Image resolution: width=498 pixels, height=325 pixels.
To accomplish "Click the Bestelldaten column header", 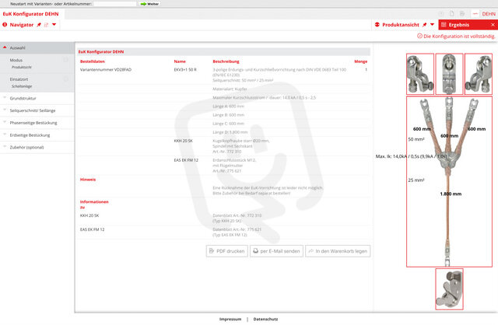I will [x=93, y=61].
